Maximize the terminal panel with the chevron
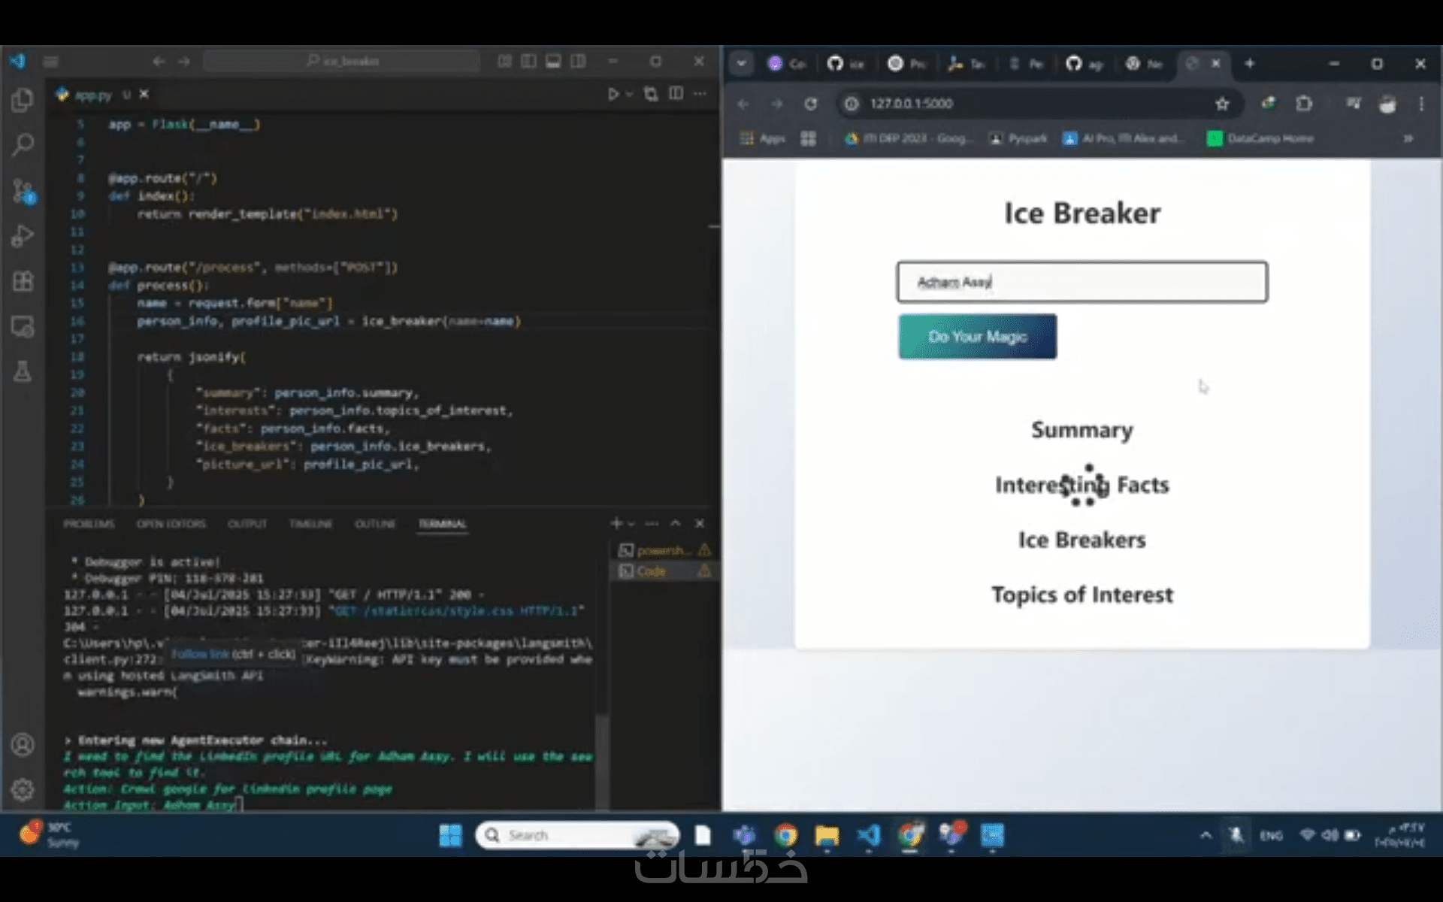 (x=676, y=523)
